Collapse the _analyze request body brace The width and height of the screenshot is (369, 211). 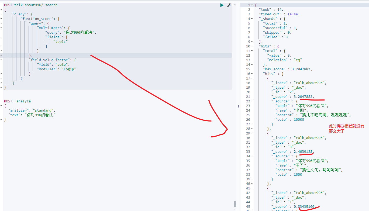[x=1, y=106]
